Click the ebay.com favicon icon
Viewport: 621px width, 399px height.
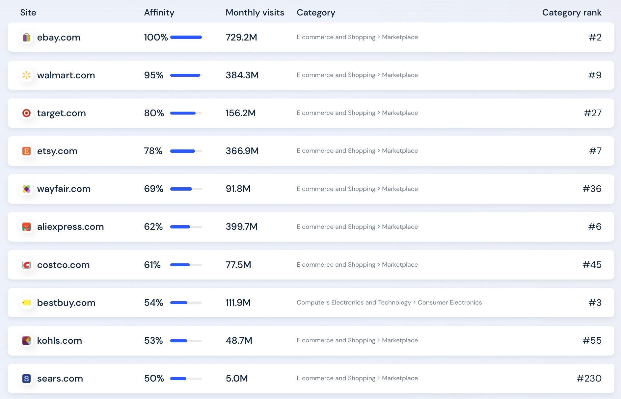26,38
